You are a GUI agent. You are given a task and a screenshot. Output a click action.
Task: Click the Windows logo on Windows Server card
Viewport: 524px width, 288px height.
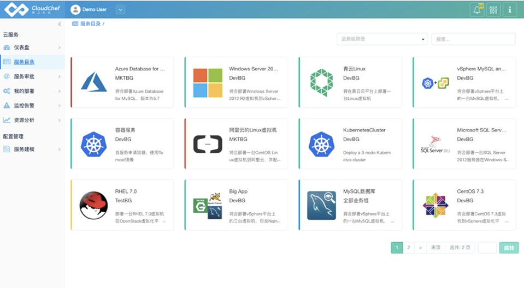point(208,83)
